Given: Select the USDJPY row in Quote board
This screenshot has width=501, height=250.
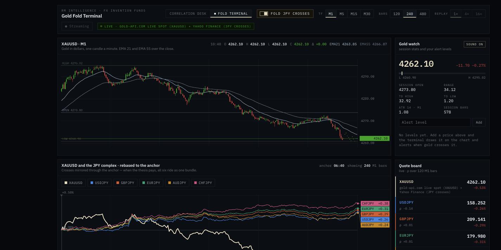Looking at the screenshot, I should (442, 205).
